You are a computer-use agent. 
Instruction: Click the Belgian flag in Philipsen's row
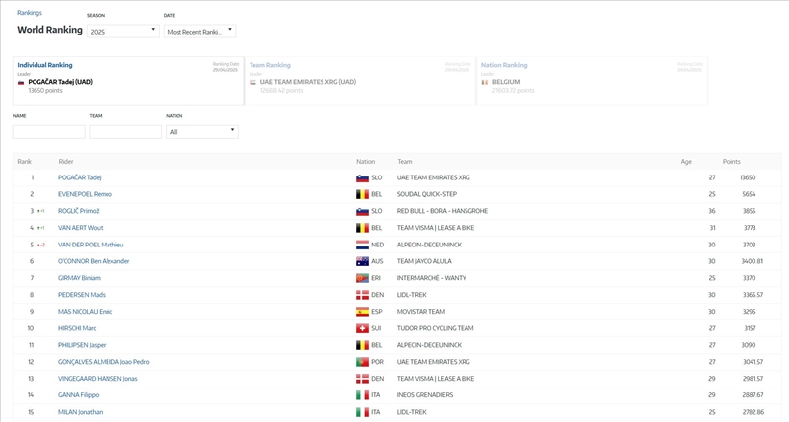[x=362, y=345]
